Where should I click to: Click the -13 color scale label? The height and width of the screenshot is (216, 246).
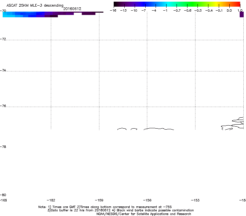(x=123, y=11)
